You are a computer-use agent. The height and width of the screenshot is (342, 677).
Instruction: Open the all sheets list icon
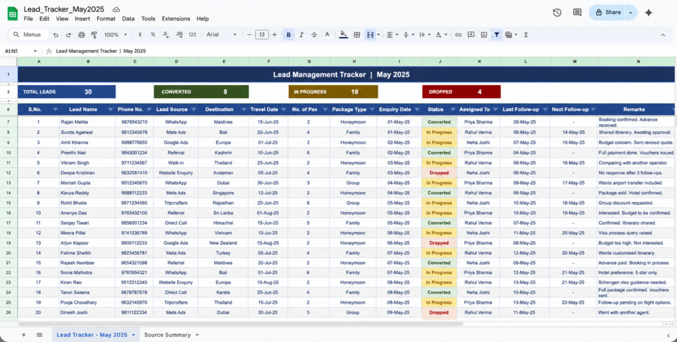39,335
